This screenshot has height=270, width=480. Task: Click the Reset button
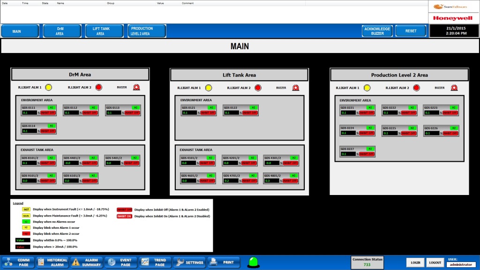[x=411, y=31]
